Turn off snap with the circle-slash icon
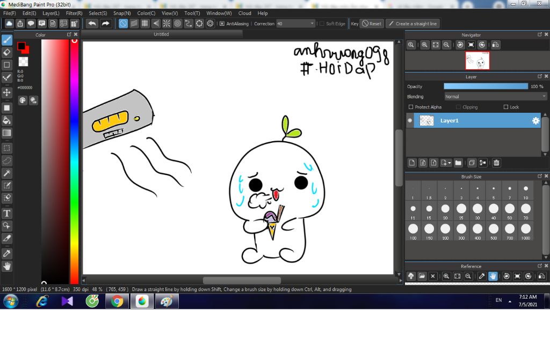Viewport: 550px width, 355px height. [123, 24]
